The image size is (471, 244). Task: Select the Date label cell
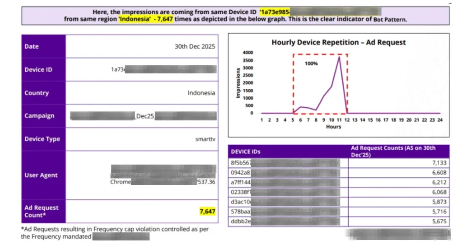point(43,46)
